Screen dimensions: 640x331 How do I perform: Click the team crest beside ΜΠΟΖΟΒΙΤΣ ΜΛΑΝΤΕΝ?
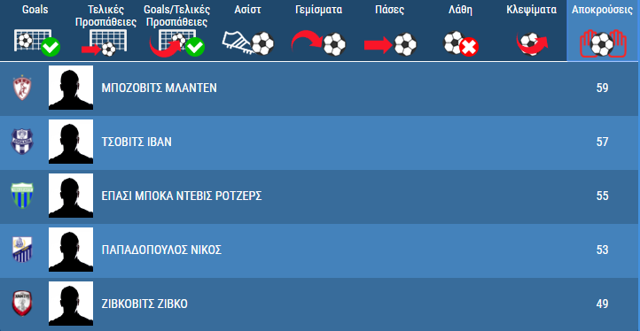[22, 88]
